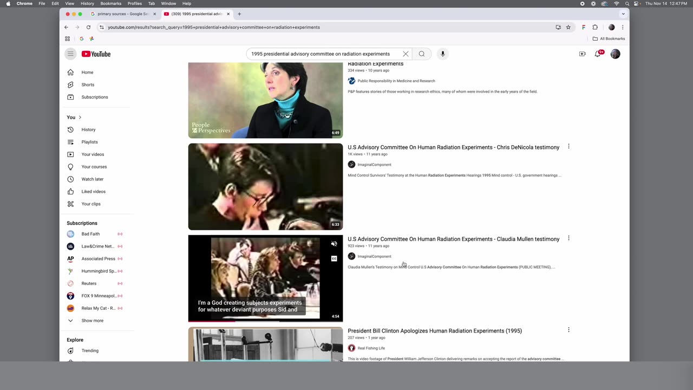Open the Real Fishing Life channel

[371, 348]
